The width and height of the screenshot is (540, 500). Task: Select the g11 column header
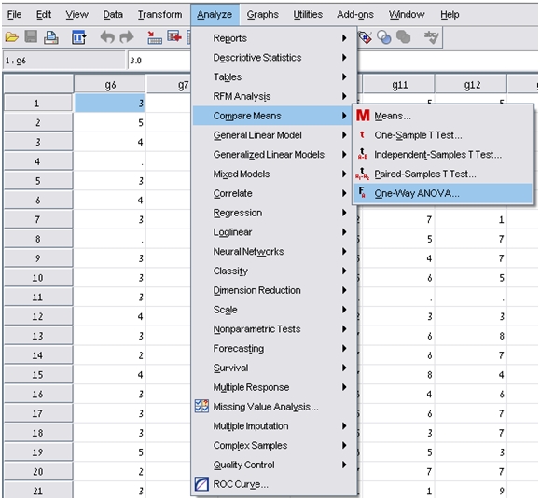[x=399, y=85]
